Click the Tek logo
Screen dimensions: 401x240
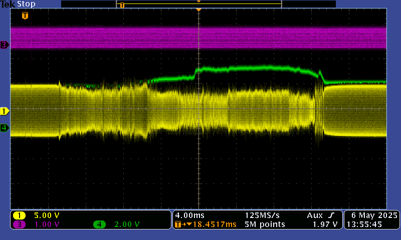[8, 4]
